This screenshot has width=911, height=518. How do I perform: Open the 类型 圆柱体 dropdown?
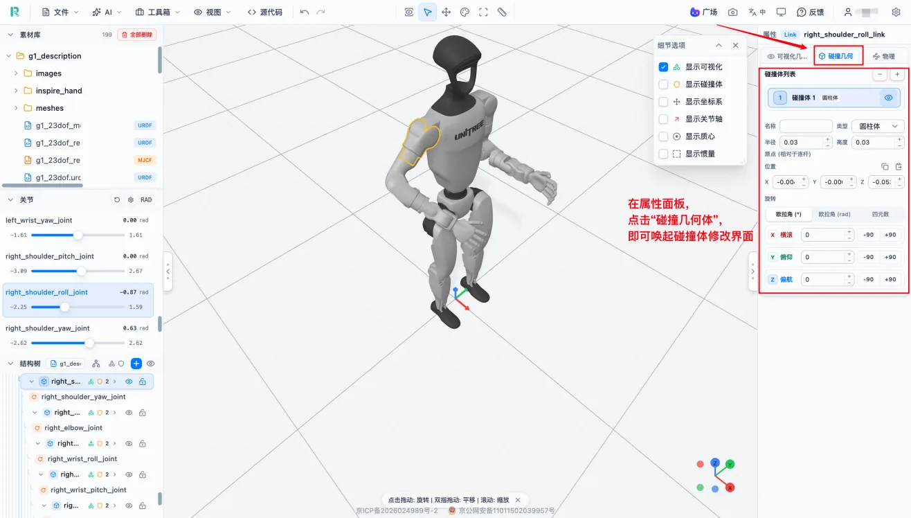coord(878,126)
